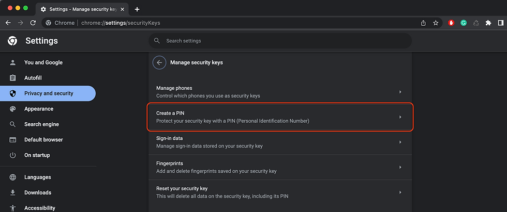
Task: Expand the Fingerprints row arrow
Action: 400,167
